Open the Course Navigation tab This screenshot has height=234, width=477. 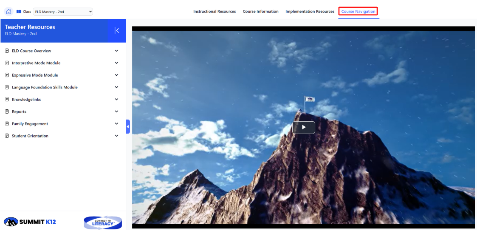pos(358,11)
